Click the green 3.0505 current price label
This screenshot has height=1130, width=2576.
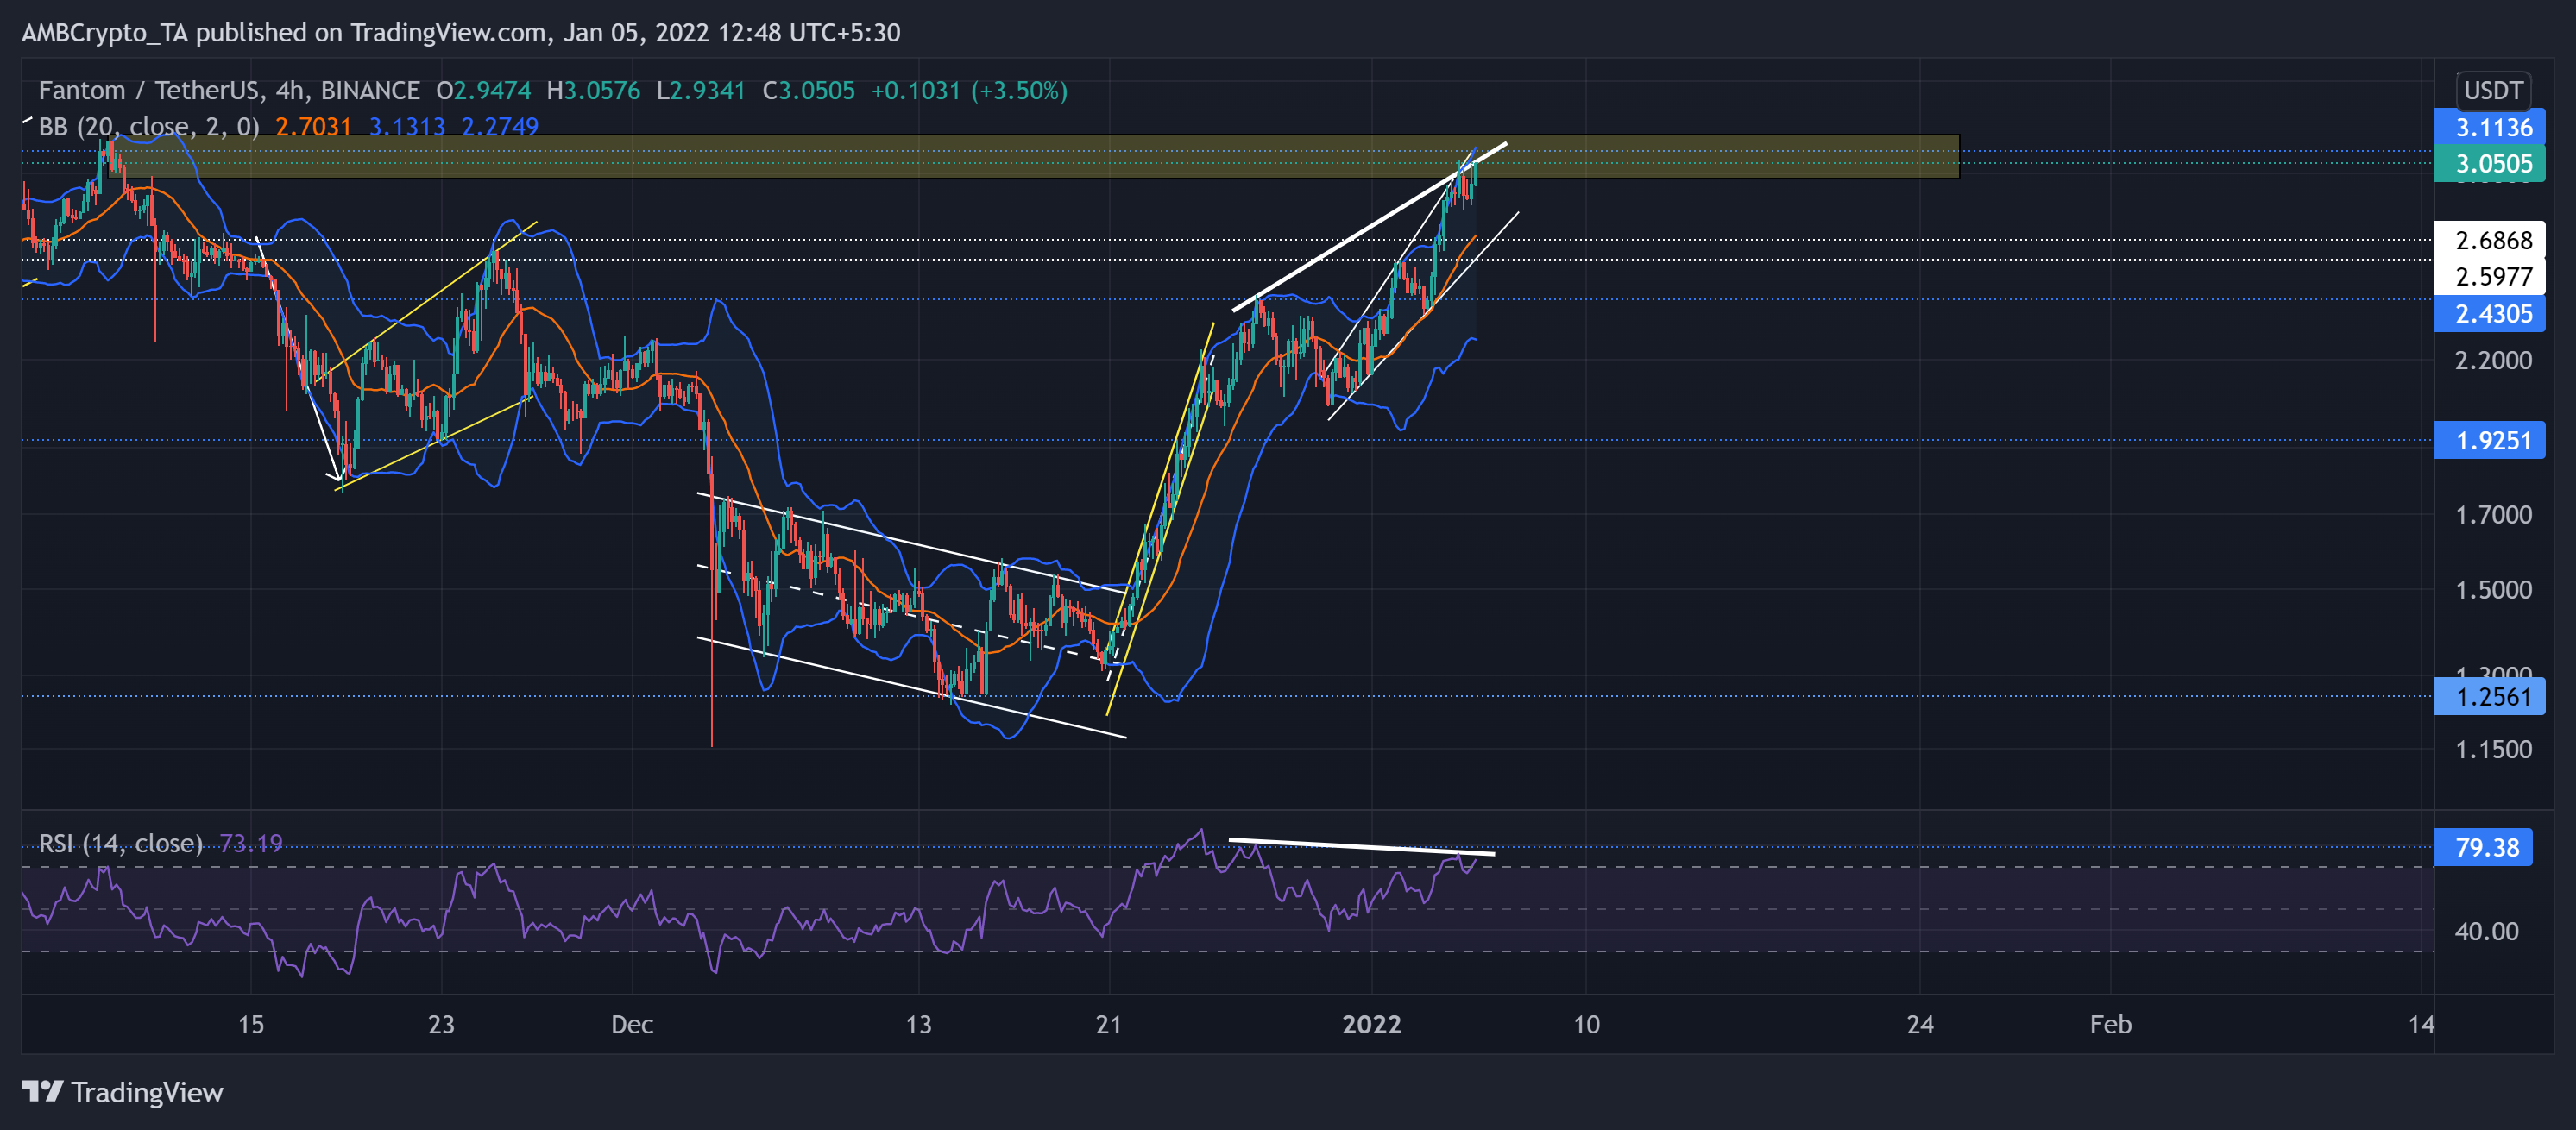coord(2489,164)
